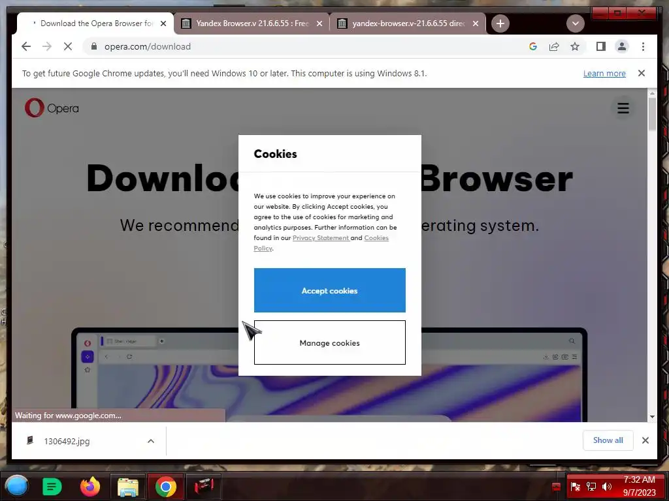This screenshot has height=501, width=669.
Task: Click Show all downloads button
Action: (x=608, y=440)
